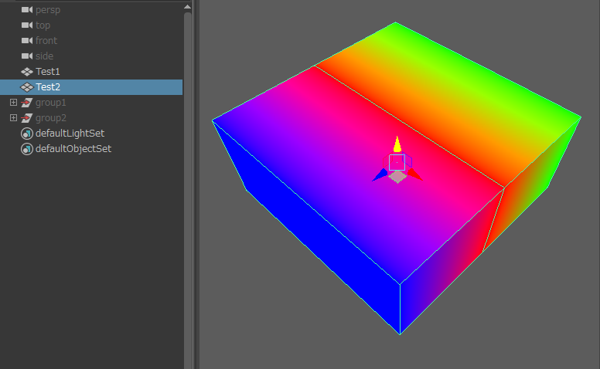Select the top camera icon
The image size is (600, 369).
[x=27, y=25]
